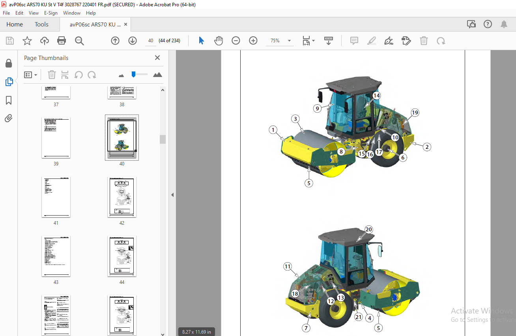Activate the Selection arrow tool

pyautogui.click(x=201, y=41)
